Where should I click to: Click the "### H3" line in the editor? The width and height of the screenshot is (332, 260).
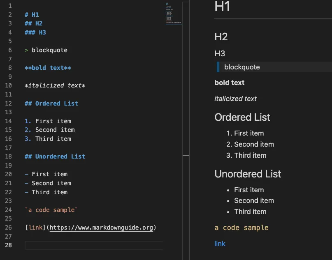pos(35,32)
